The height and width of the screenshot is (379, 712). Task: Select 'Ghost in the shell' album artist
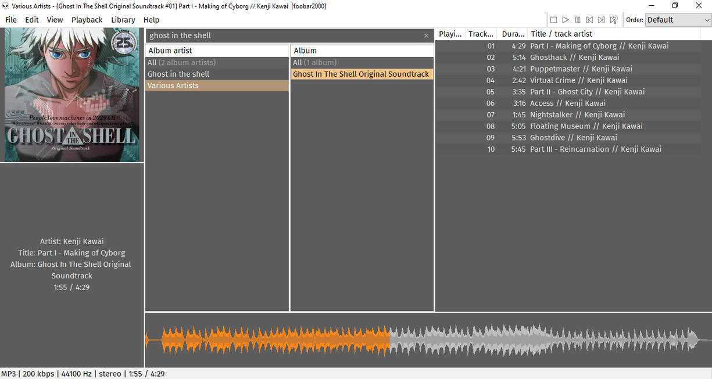217,74
